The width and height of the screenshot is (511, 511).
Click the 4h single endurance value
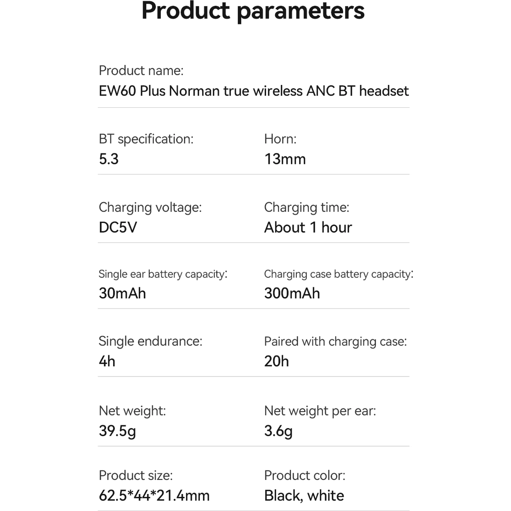click(107, 361)
